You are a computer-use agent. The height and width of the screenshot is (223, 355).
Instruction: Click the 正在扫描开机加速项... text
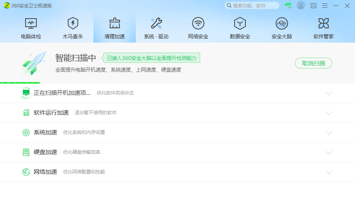click(62, 93)
